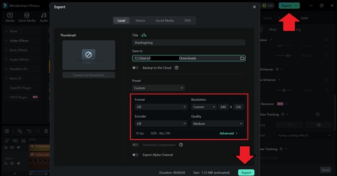Open dropdown arrow beside top Export button

tap(296, 5)
